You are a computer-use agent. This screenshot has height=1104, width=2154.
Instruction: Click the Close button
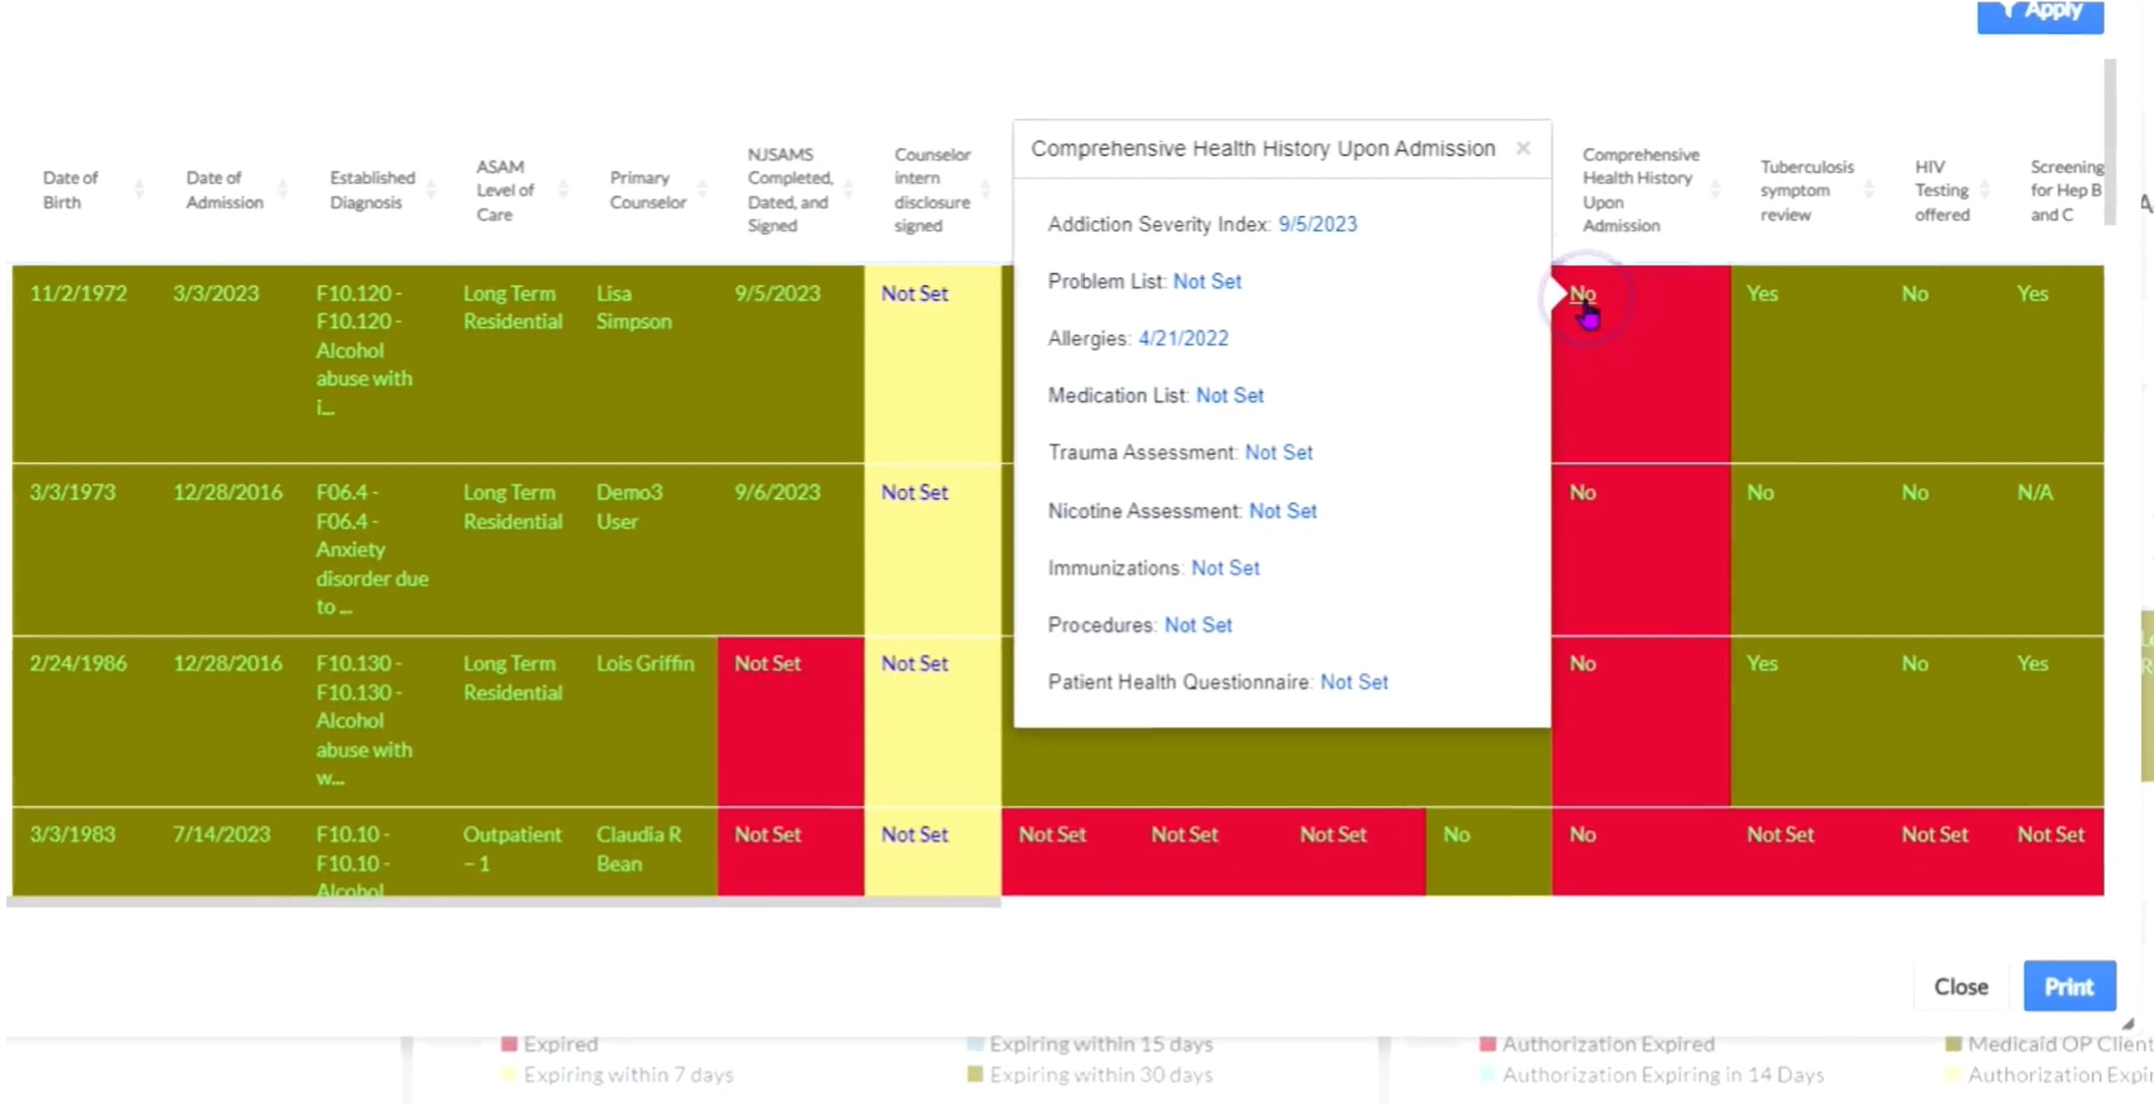(1960, 986)
